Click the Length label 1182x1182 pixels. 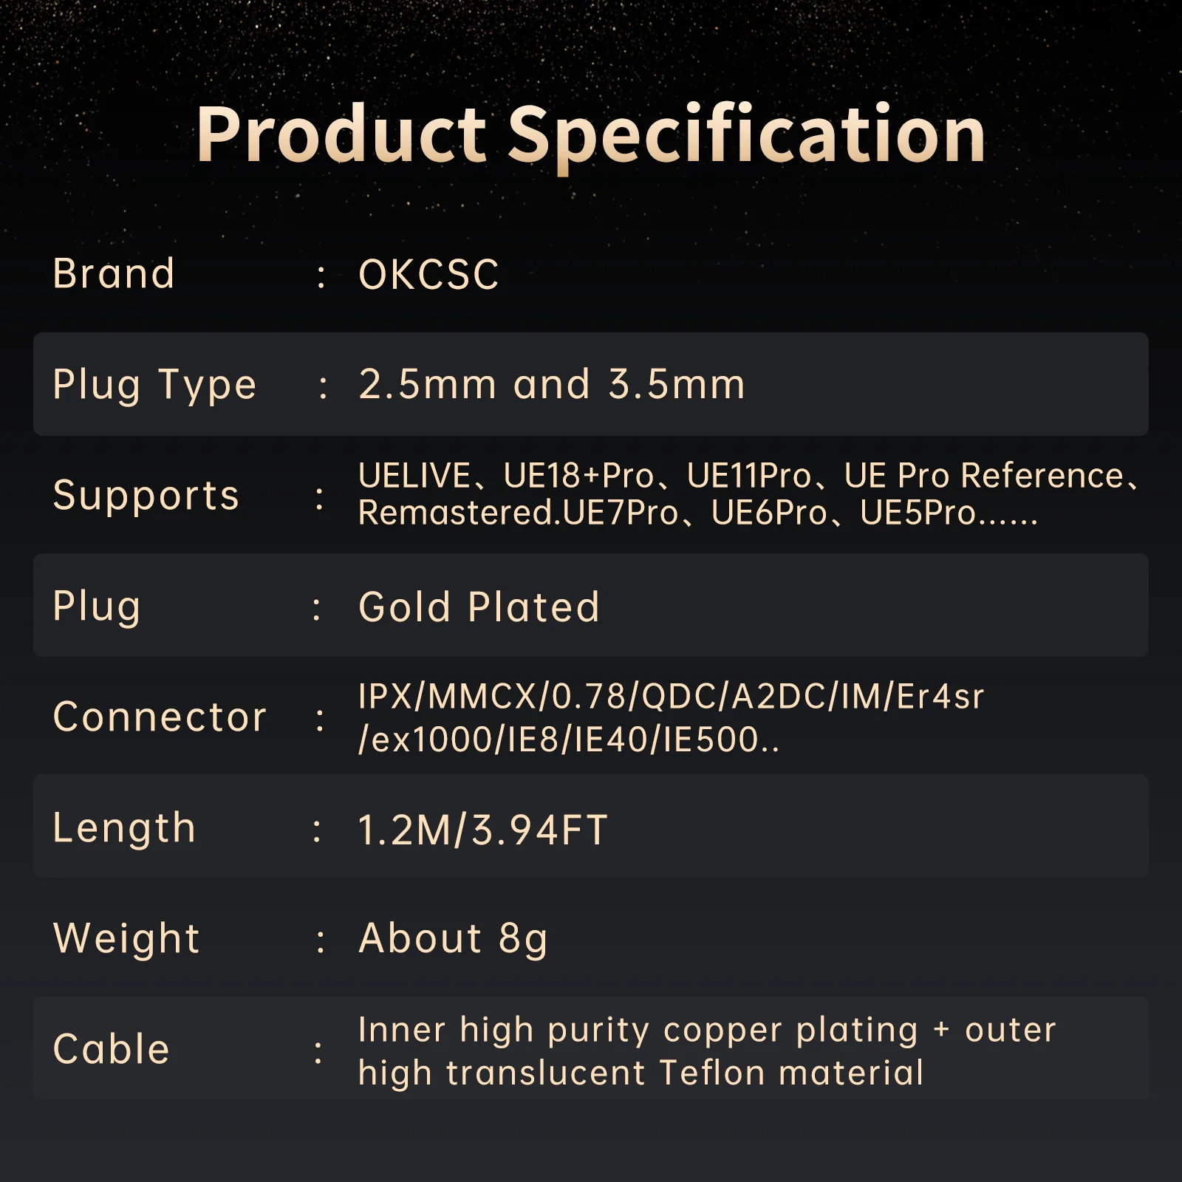click(x=124, y=827)
